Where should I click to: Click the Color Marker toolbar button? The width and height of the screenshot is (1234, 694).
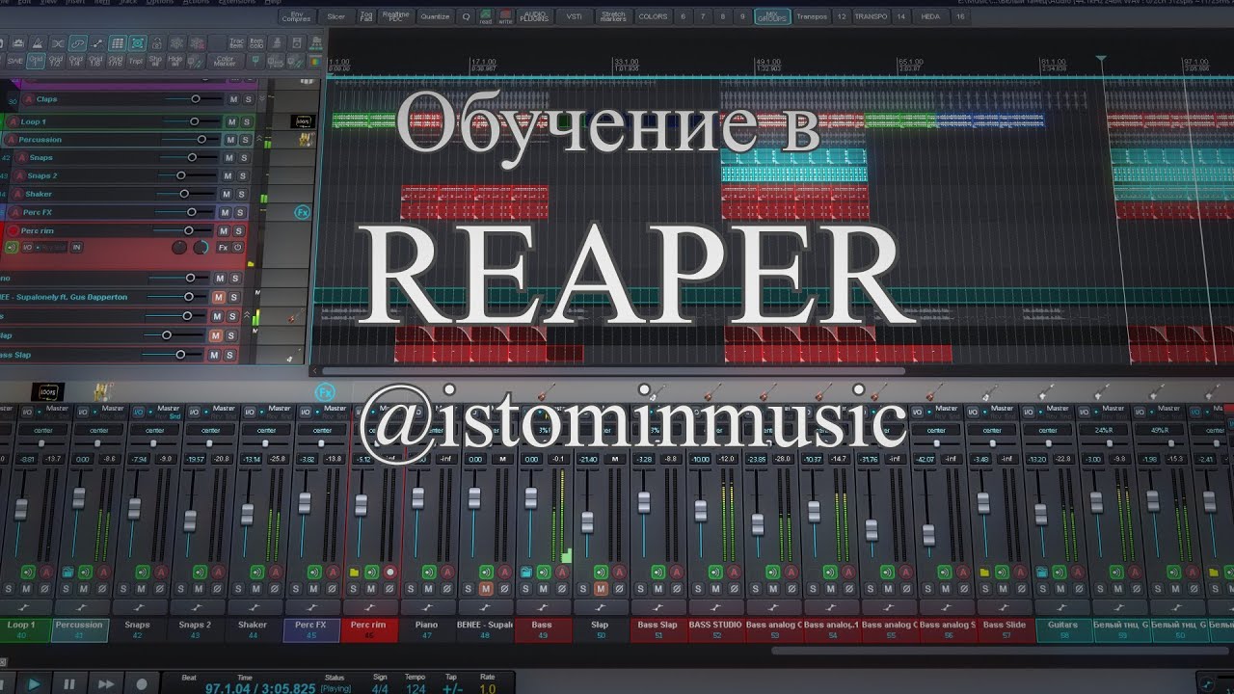(225, 60)
